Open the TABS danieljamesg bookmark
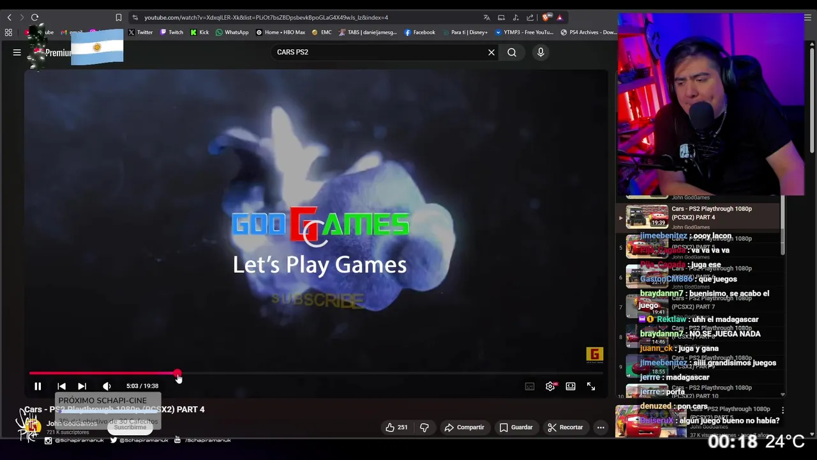The image size is (817, 460). (368, 32)
